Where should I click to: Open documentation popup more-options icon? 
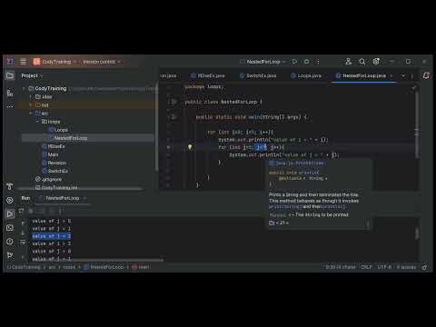[x=368, y=224]
